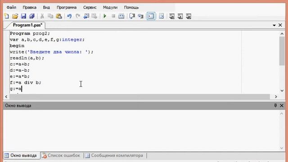288x162 pixels.
Task: Click the 'readln(a,b);' line
Action: pos(27,58)
